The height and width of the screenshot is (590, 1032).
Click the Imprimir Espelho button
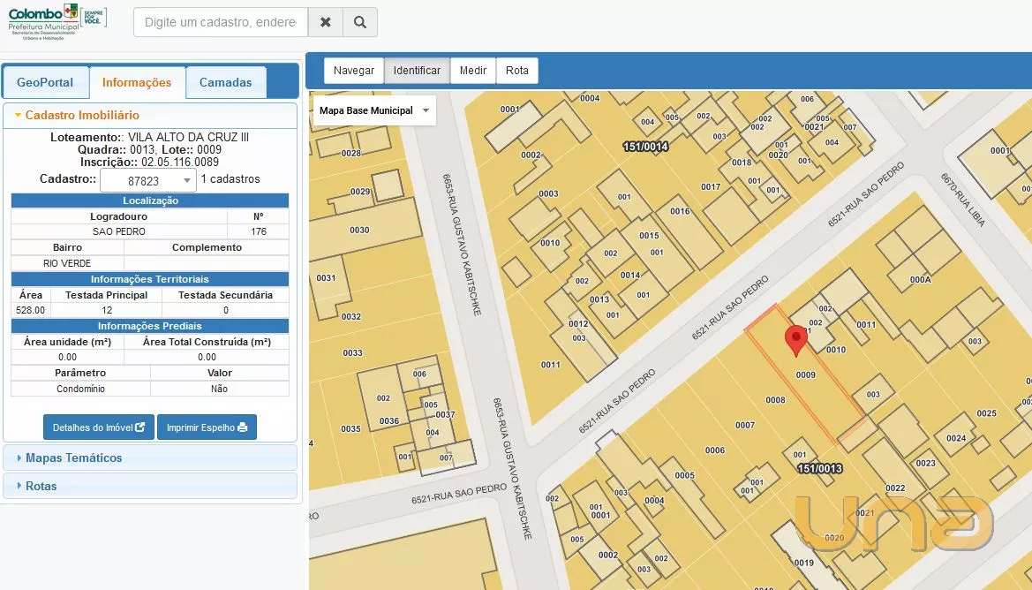[x=207, y=427]
